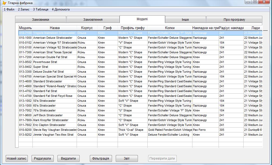Screen dimensions: 272x165
Task: Click the Thick "Oval" Shape profile cell
Action: (x=133, y=130)
